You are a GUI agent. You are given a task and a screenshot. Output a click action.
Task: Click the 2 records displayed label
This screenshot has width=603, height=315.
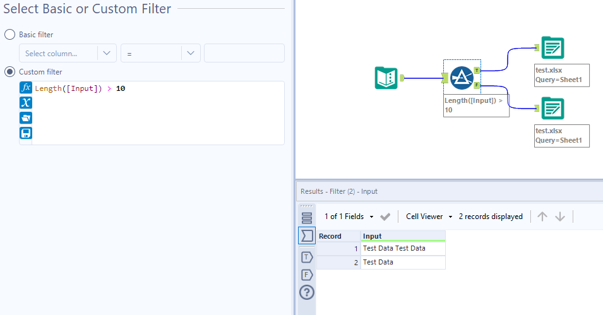491,217
